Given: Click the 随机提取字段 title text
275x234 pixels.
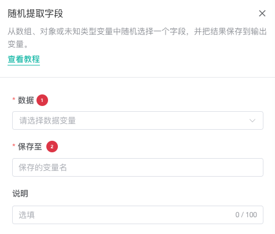Looking at the screenshot, I should coord(35,13).
